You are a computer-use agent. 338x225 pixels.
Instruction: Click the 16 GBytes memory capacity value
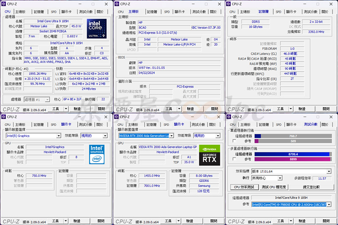tap(256, 27)
